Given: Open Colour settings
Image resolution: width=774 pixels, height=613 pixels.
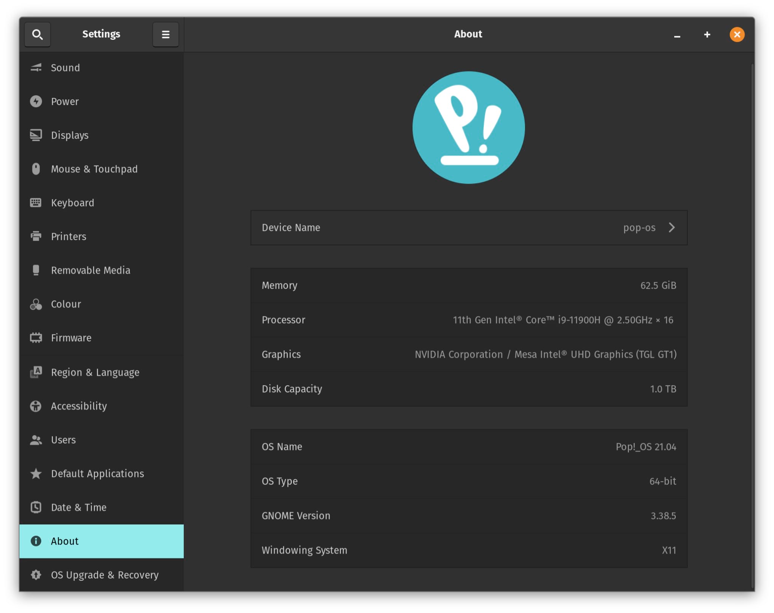Looking at the screenshot, I should pyautogui.click(x=101, y=304).
